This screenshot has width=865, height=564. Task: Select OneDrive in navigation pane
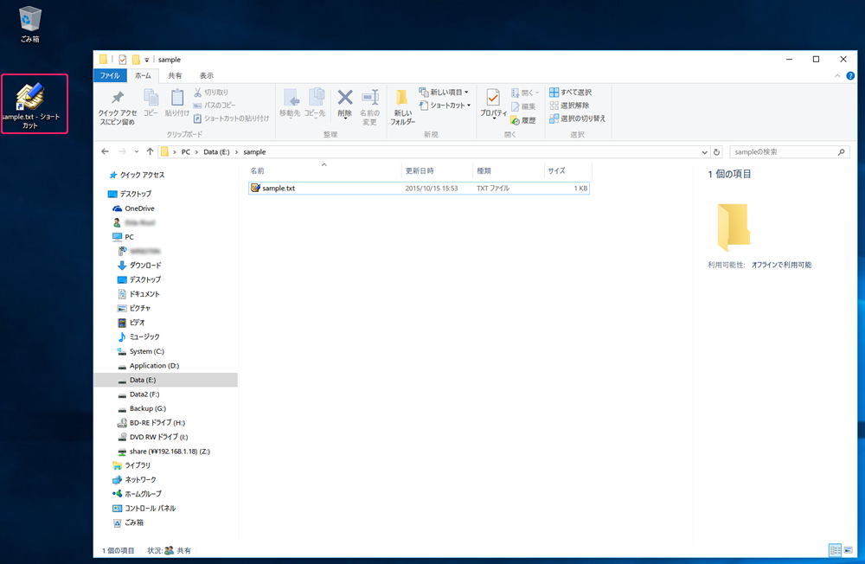click(x=133, y=208)
